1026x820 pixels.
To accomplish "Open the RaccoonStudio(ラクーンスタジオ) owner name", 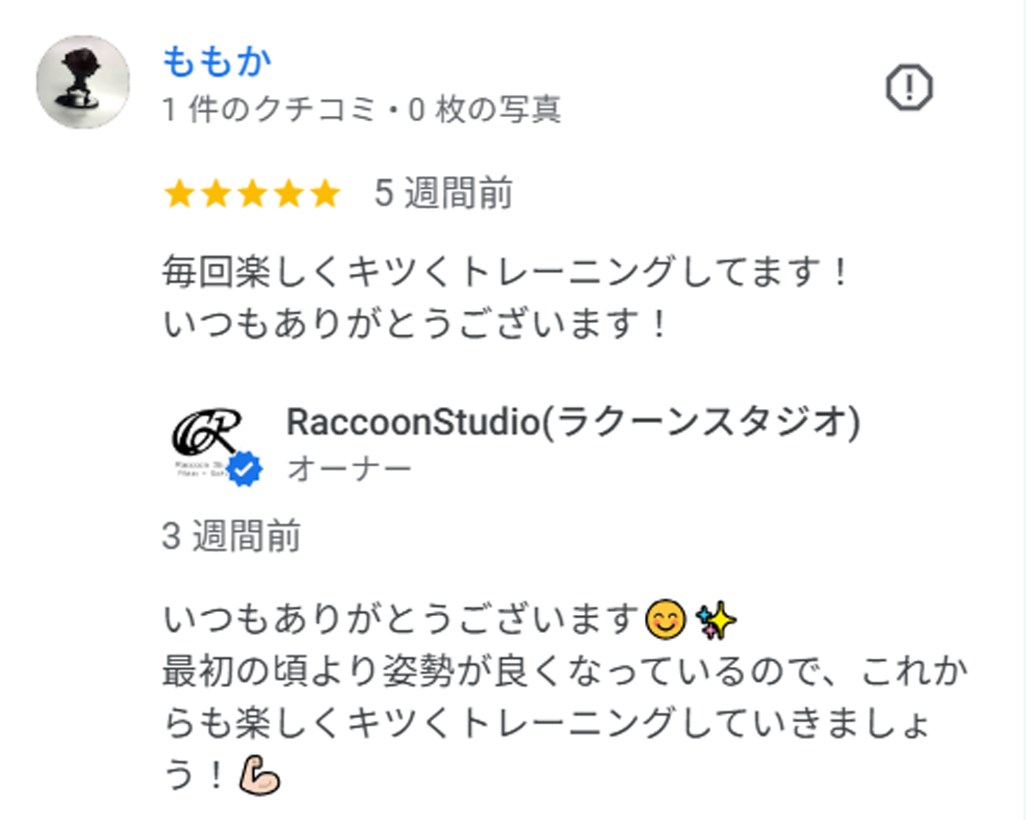I will (x=573, y=423).
